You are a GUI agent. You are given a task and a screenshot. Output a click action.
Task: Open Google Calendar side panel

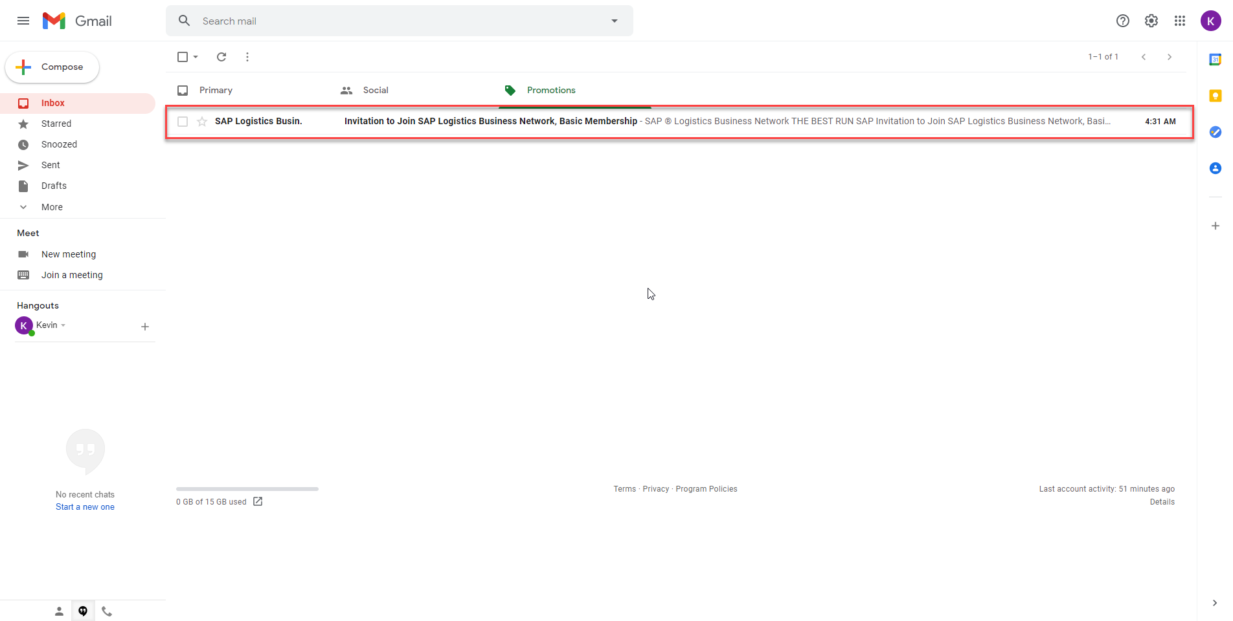1216,60
